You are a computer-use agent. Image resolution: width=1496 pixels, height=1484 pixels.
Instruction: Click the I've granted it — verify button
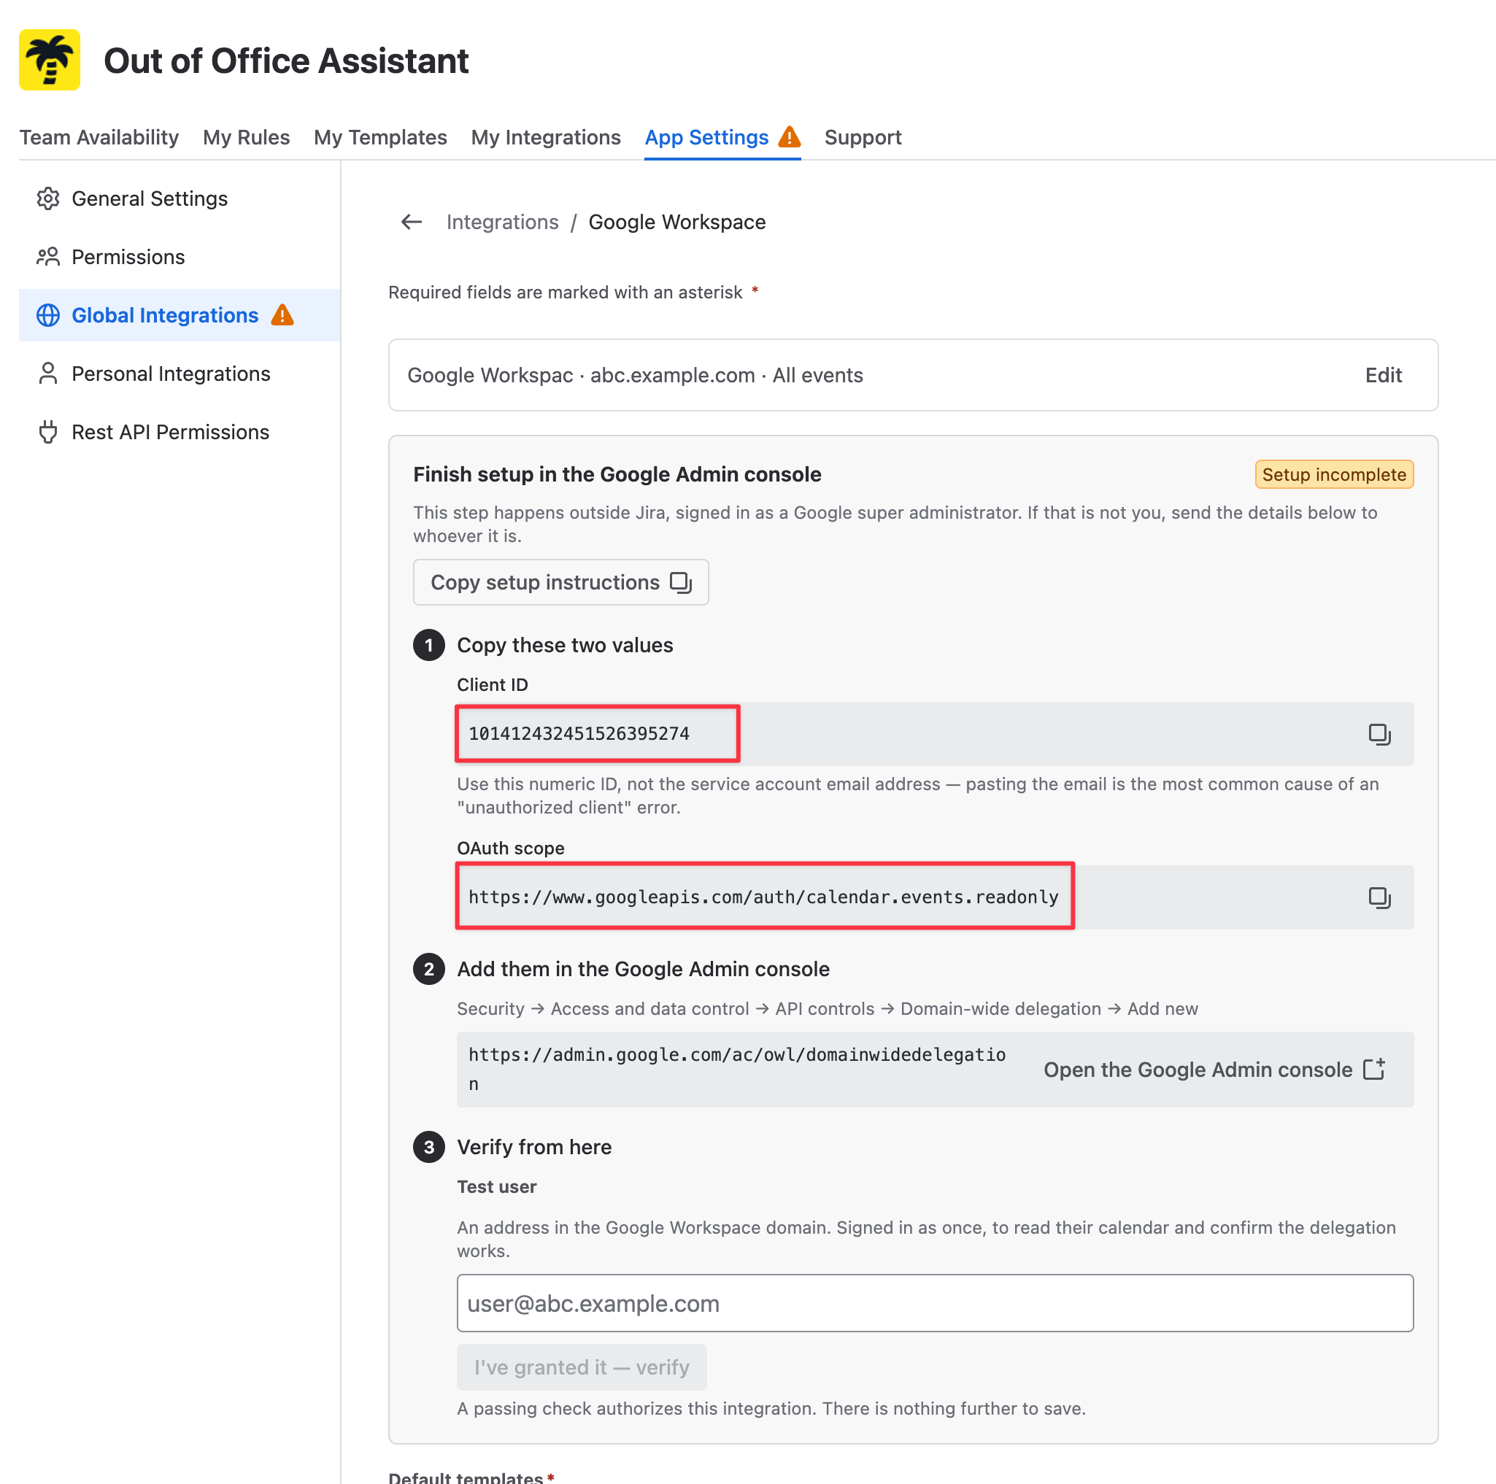coord(582,1367)
